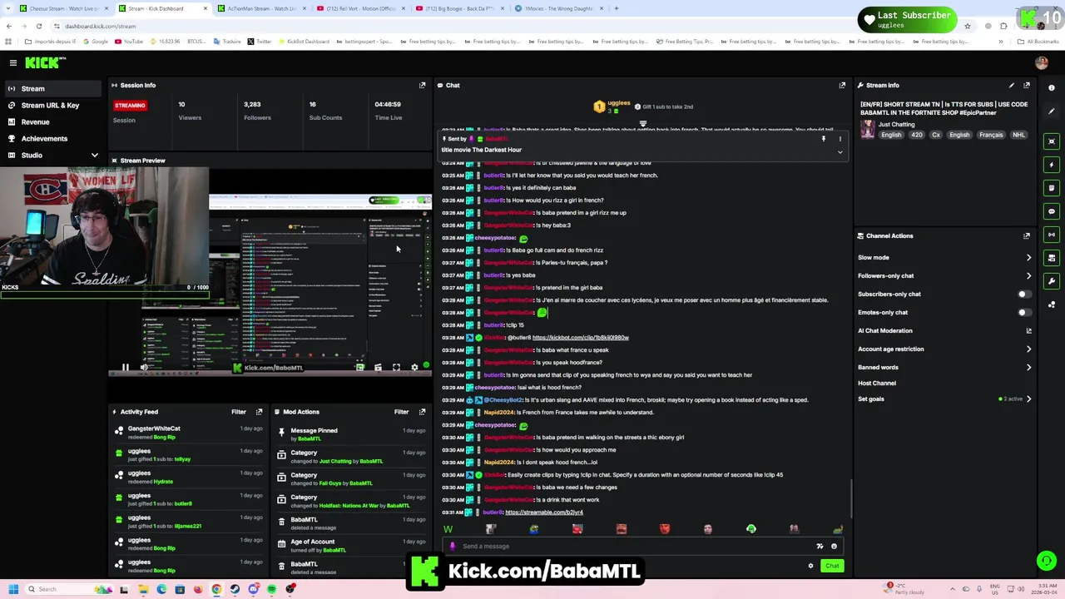Pop out the Activity Feed panel
Image resolution: width=1065 pixels, height=599 pixels.
point(259,412)
